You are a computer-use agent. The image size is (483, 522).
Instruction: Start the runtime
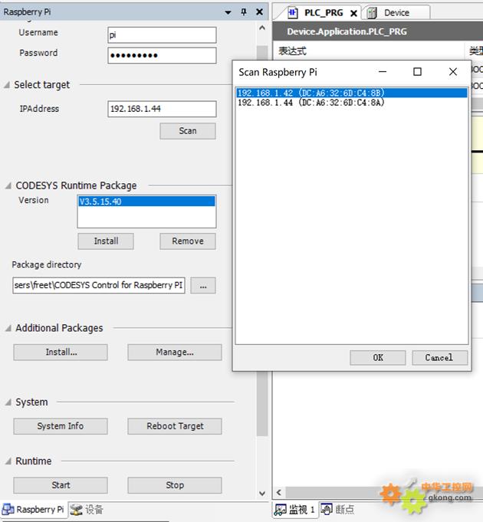(61, 485)
